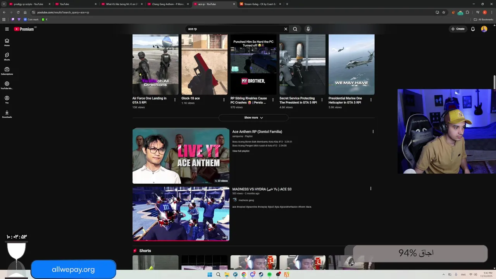Open a new browser tab
Screen dimensions: 496x279
coord(287,4)
